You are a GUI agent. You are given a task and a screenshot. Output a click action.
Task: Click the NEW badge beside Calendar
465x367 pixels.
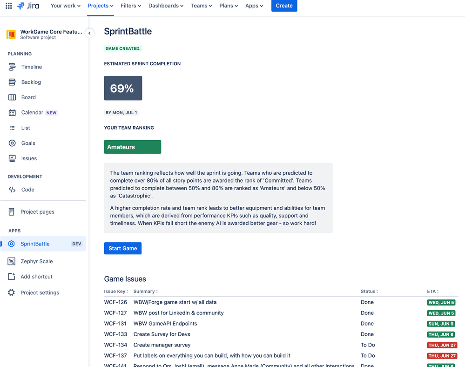tap(51, 113)
